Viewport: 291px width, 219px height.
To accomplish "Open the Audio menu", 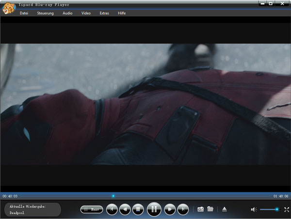I will (67, 13).
